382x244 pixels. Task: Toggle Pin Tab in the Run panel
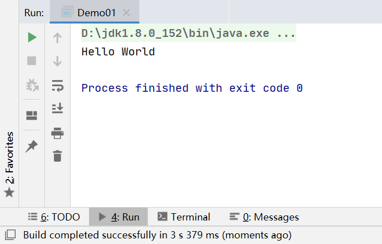[32, 146]
